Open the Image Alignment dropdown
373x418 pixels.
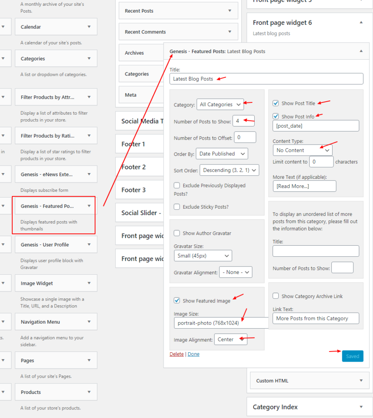(231, 339)
